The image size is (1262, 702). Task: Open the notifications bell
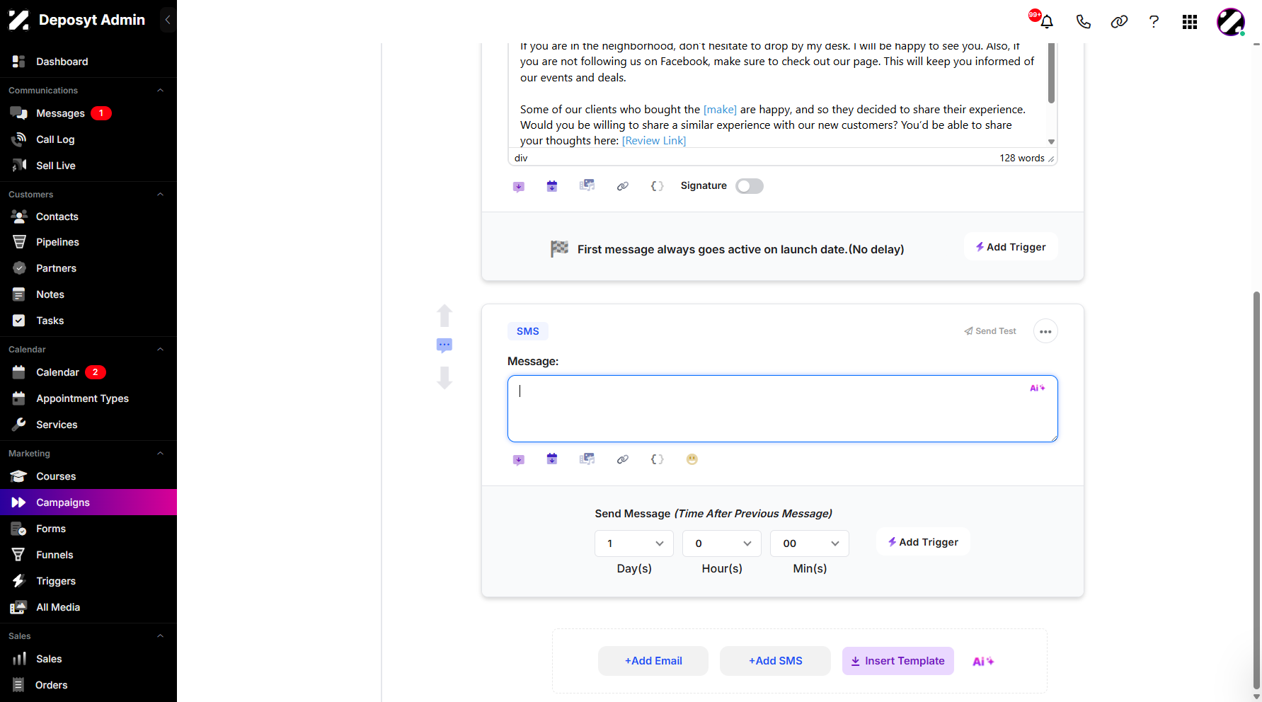pyautogui.click(x=1047, y=21)
